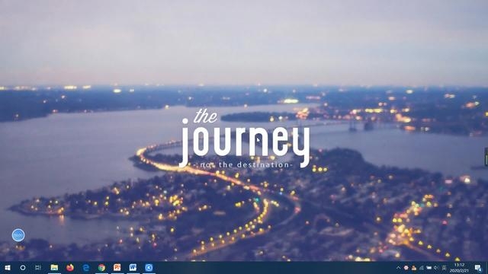Open Task View from the taskbar

coord(38,267)
